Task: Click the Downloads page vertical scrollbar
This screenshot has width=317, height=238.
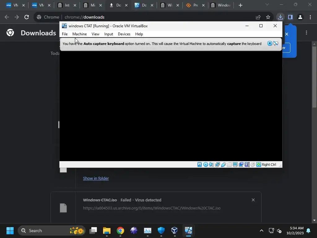Action: 315,77
